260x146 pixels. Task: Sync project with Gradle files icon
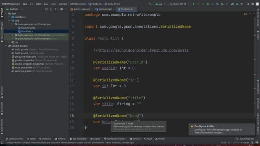(232, 4)
